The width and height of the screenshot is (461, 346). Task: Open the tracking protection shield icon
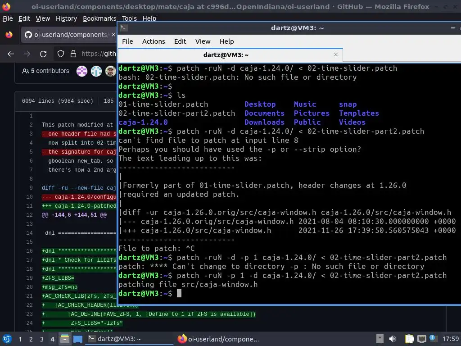coord(61,54)
